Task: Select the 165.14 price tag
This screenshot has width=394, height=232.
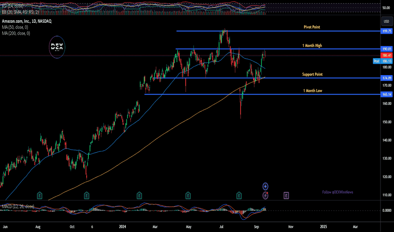Action: (387, 94)
